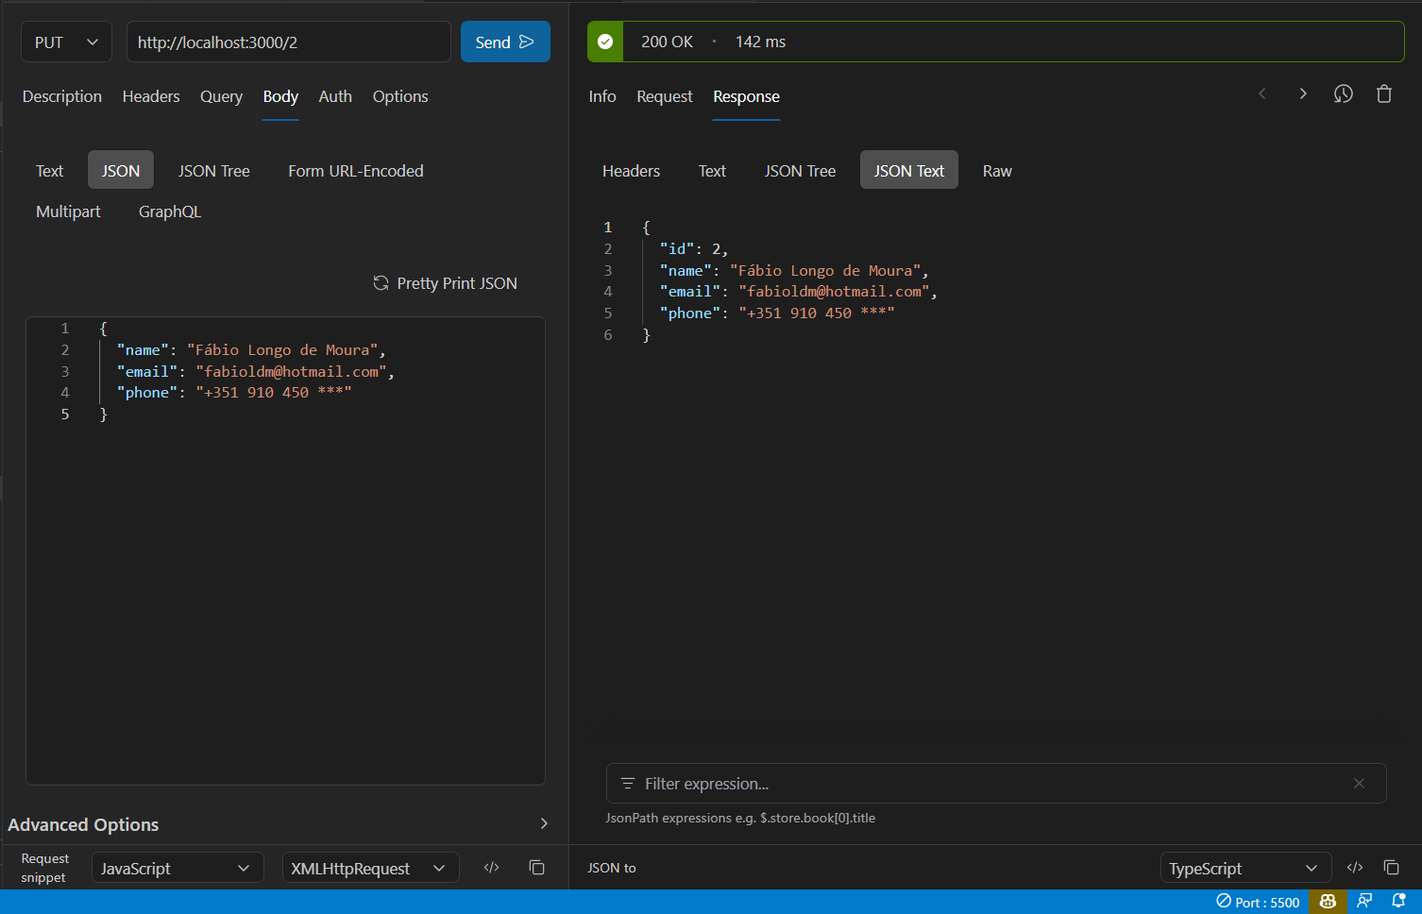Image resolution: width=1422 pixels, height=914 pixels.
Task: Open the Auth tab
Action: (x=335, y=96)
